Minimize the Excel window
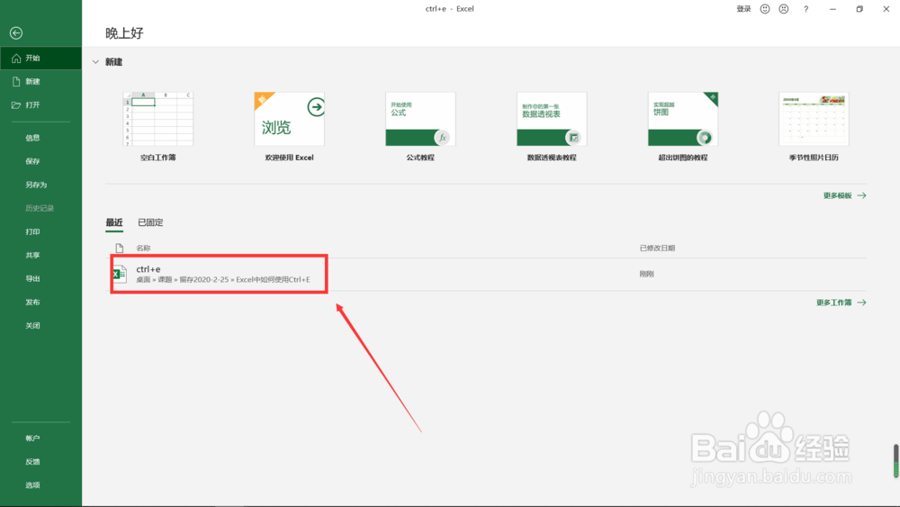 [x=832, y=9]
